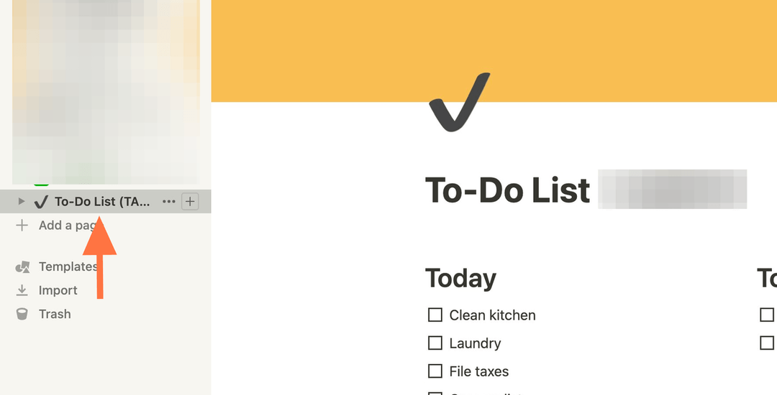Click the plus icon next to Add a page
Viewport: 777px width, 395px height.
[22, 226]
